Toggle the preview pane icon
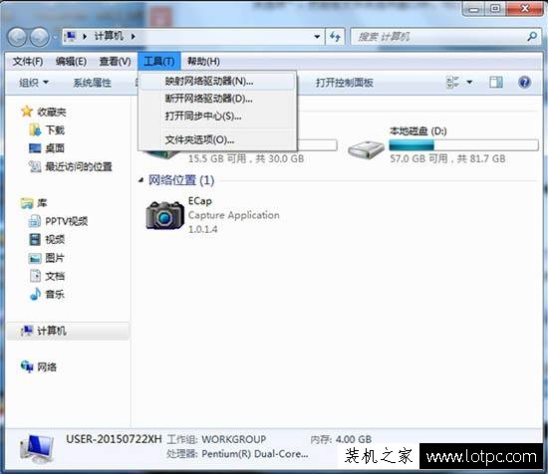Viewport: 548px width, 474px height. pos(496,83)
